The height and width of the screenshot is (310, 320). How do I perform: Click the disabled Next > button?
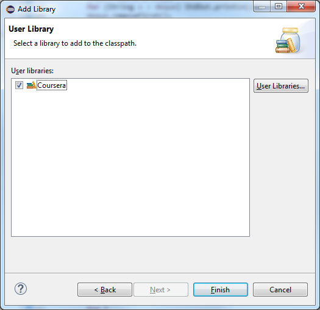161,290
